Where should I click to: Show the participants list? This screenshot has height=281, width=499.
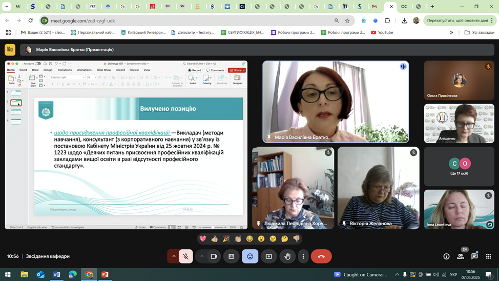[460, 256]
